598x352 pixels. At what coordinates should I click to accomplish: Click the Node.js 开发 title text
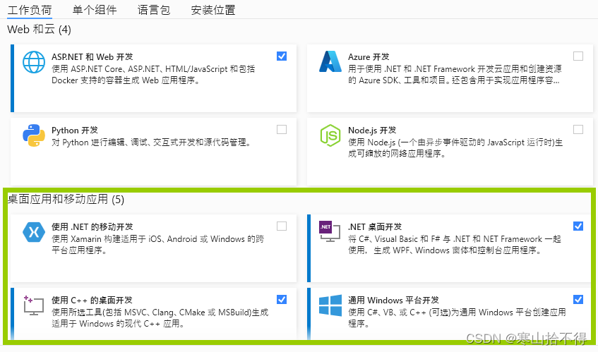pos(372,131)
